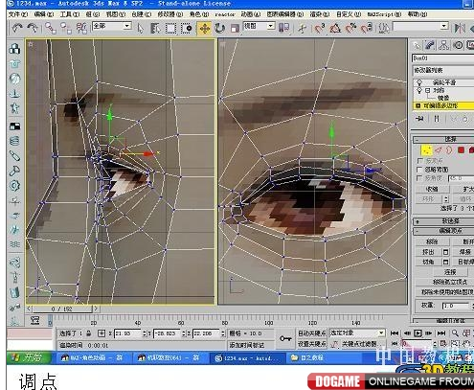Image resolution: width=474 pixels, height=390 pixels.
Task: Click the Rectangular Selection Region icon
Action: (x=170, y=28)
